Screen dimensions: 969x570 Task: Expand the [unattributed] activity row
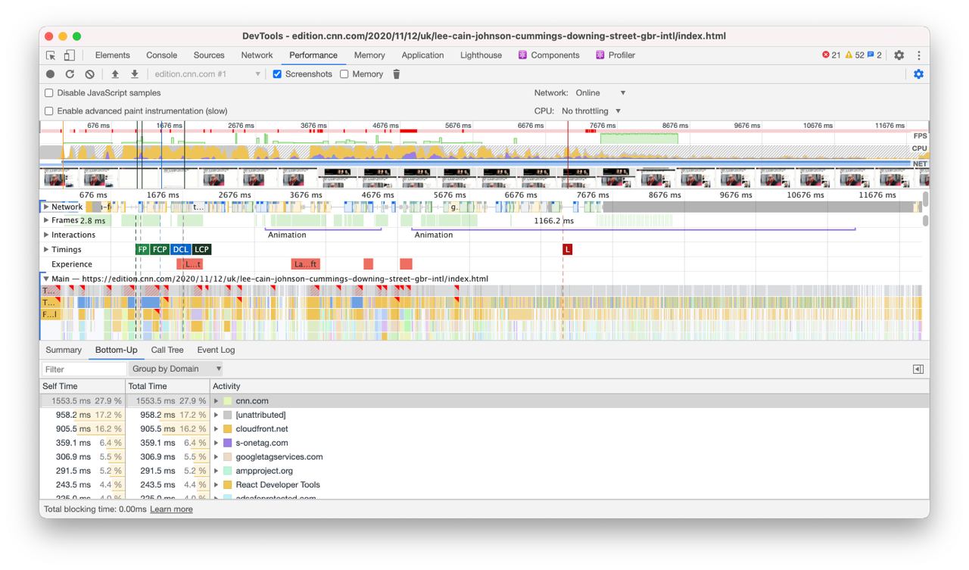[217, 415]
